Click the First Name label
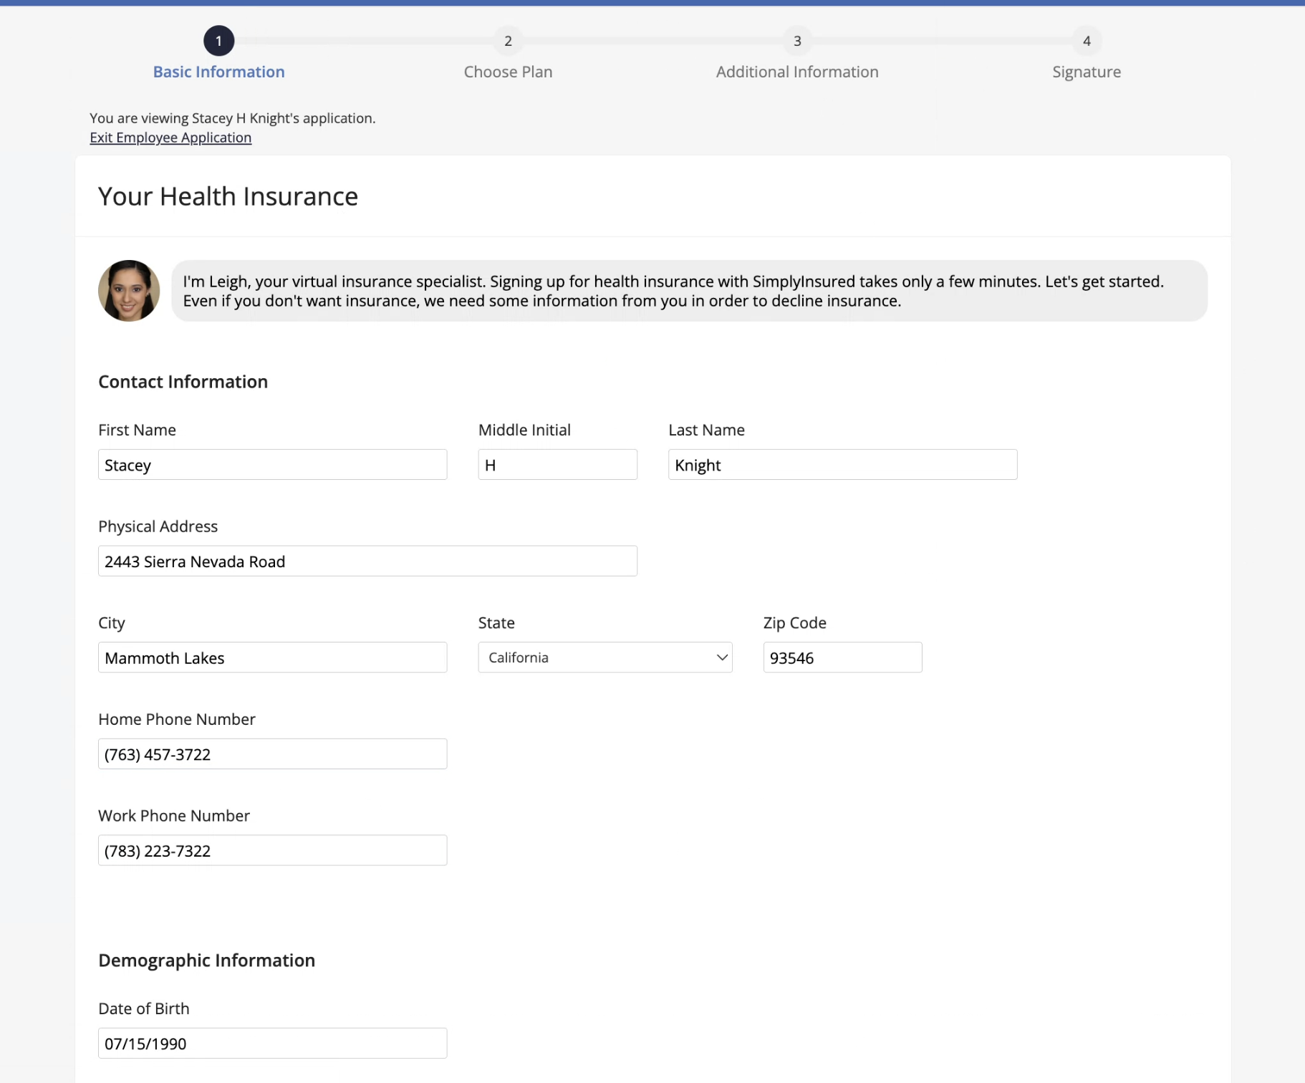The height and width of the screenshot is (1083, 1305). (137, 430)
